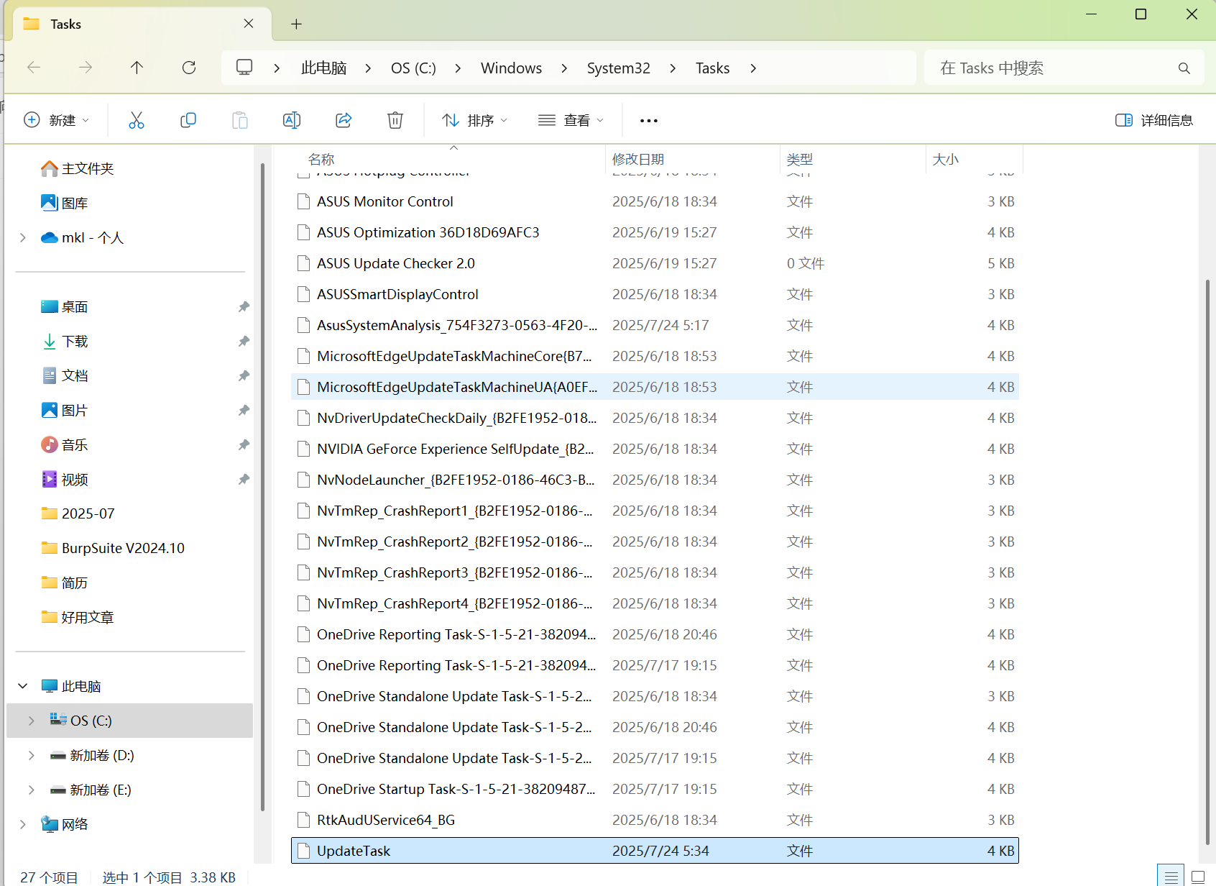Viewport: 1216px width, 886px height.
Task: Open 主文件夹 in the sidebar
Action: [88, 168]
